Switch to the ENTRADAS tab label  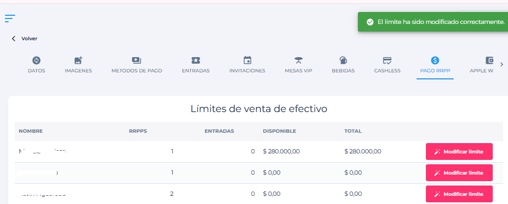pyautogui.click(x=196, y=71)
